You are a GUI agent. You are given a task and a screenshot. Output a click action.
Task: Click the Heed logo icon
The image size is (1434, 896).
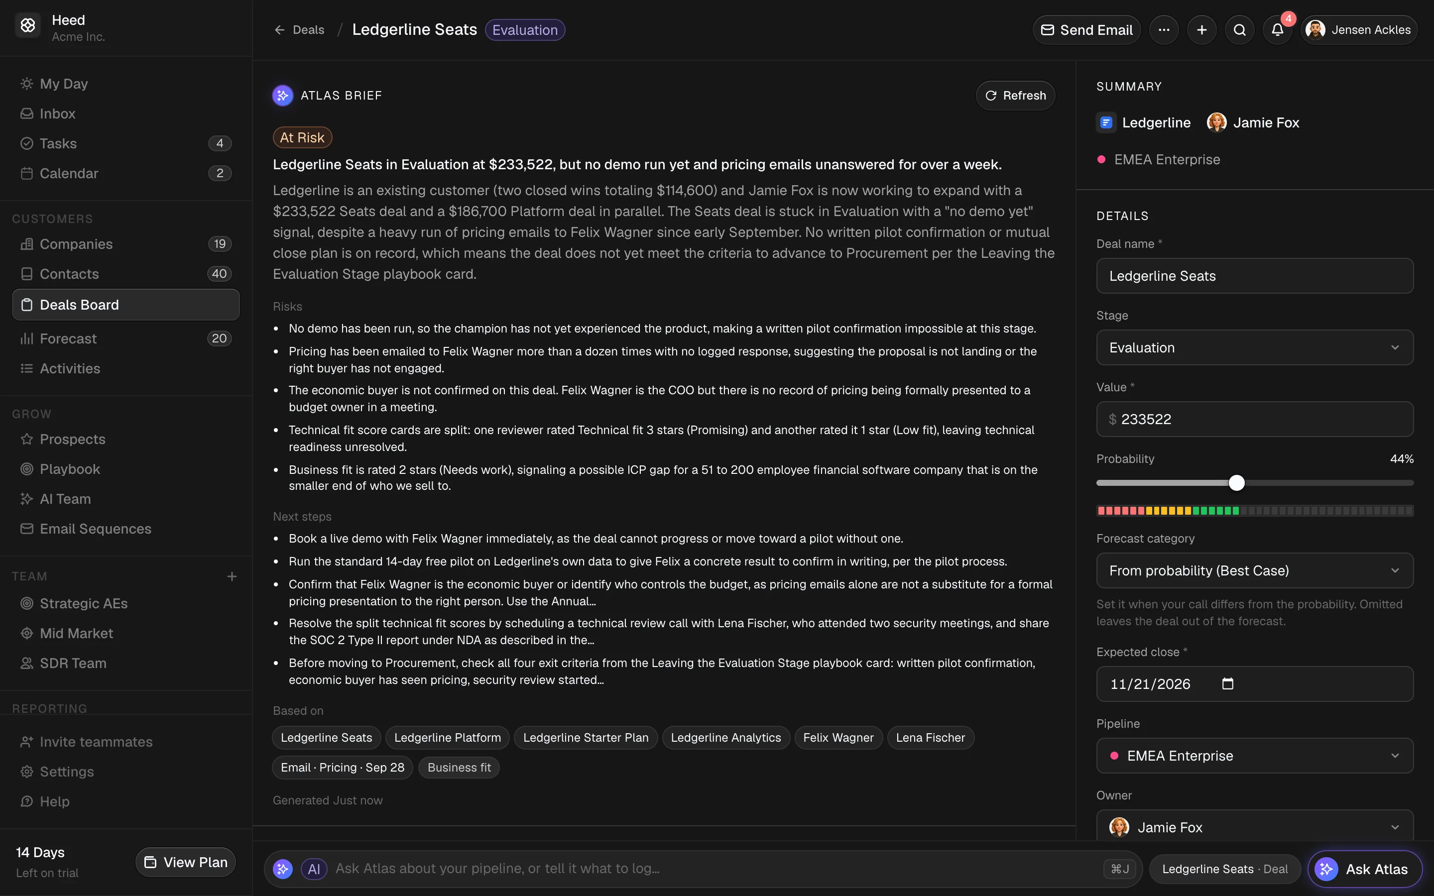(x=28, y=25)
